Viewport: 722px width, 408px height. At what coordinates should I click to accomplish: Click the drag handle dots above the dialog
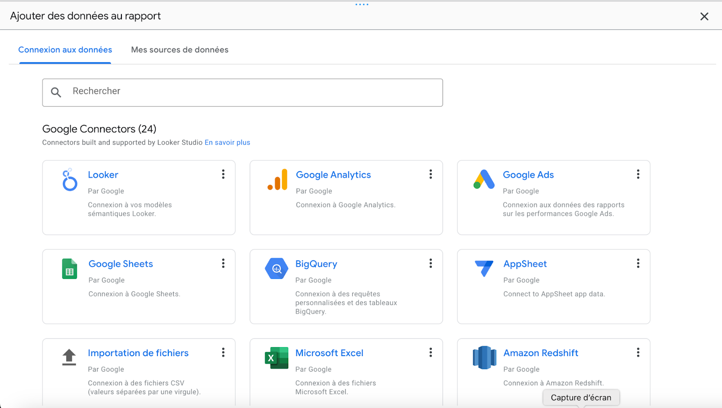tap(362, 5)
